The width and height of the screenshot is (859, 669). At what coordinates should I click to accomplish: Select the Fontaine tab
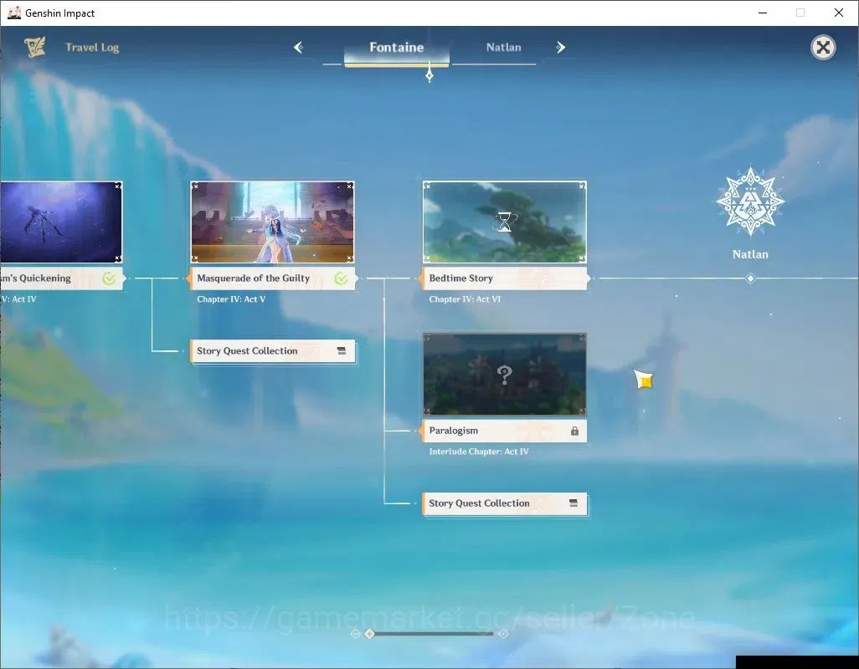coord(397,48)
